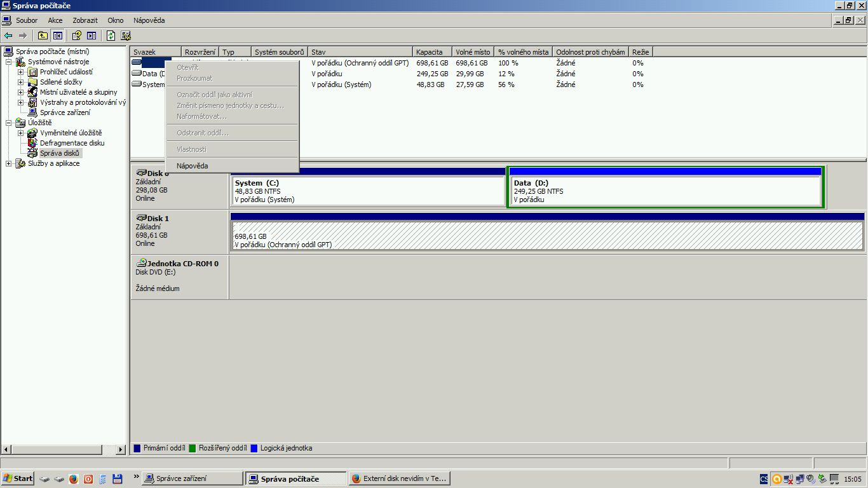Image resolution: width=868 pixels, height=488 pixels.
Task: Click the green Rozšířený oddíl legend swatch
Action: [x=193, y=448]
